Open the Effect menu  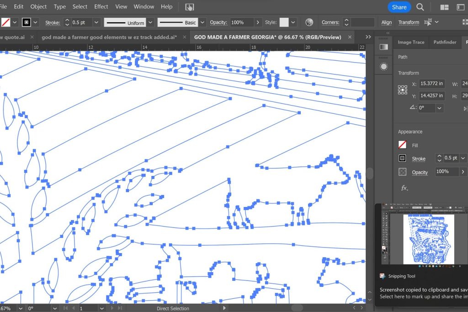click(101, 6)
